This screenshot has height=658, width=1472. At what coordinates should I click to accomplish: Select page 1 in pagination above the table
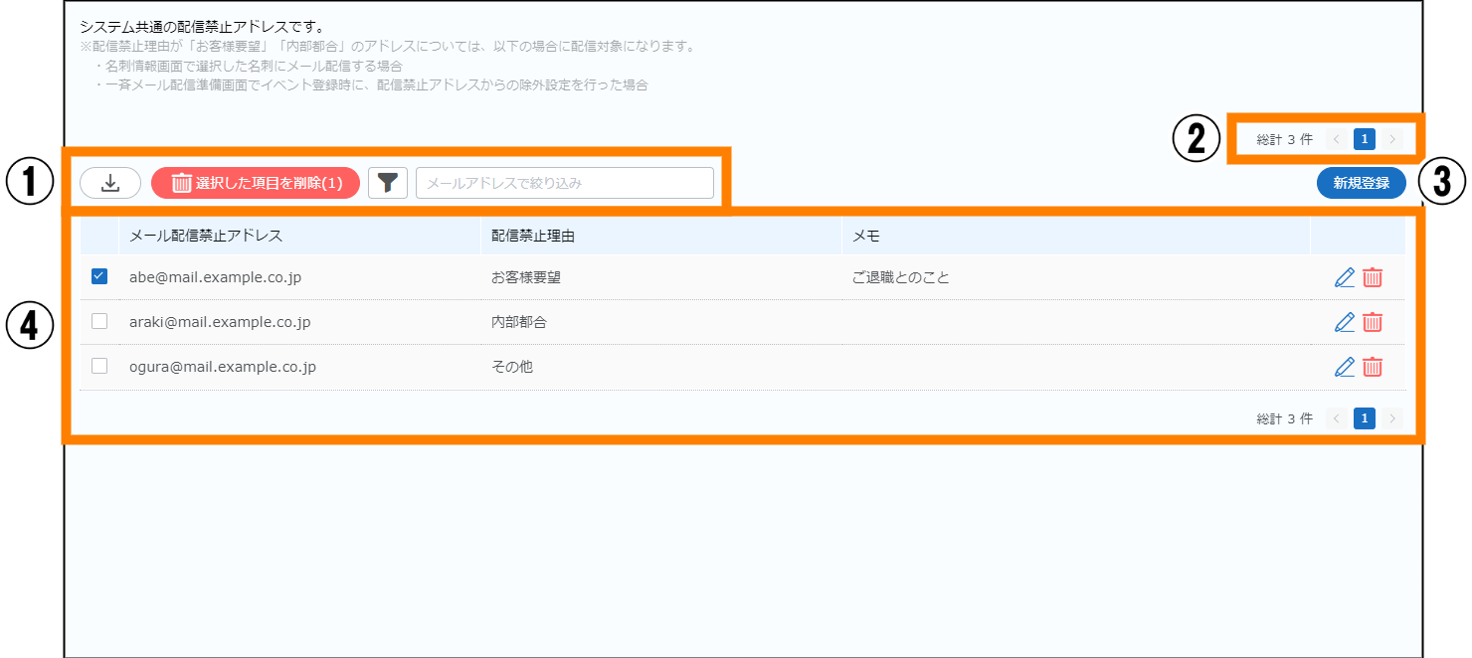1365,139
